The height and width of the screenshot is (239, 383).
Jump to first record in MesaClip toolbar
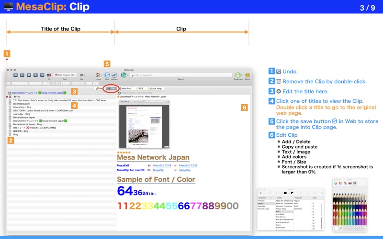point(15,75)
